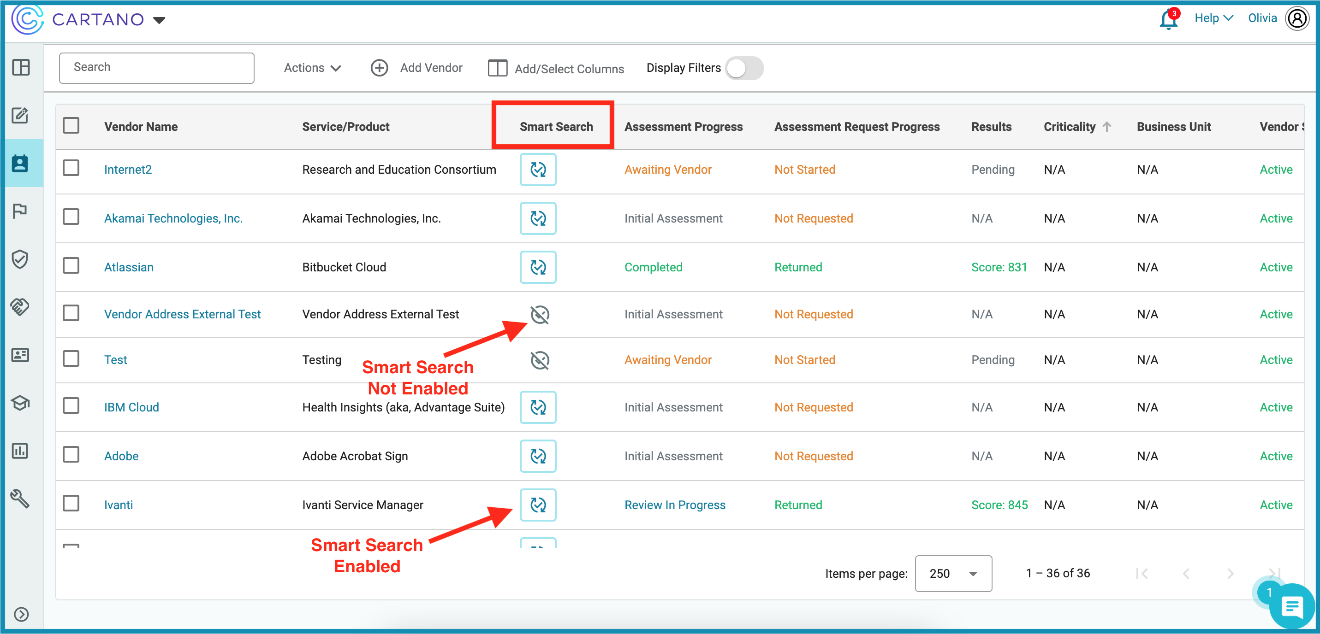Screen dimensions: 1320x634
Task: Open the chat message bubble
Action: pyautogui.click(x=1291, y=607)
